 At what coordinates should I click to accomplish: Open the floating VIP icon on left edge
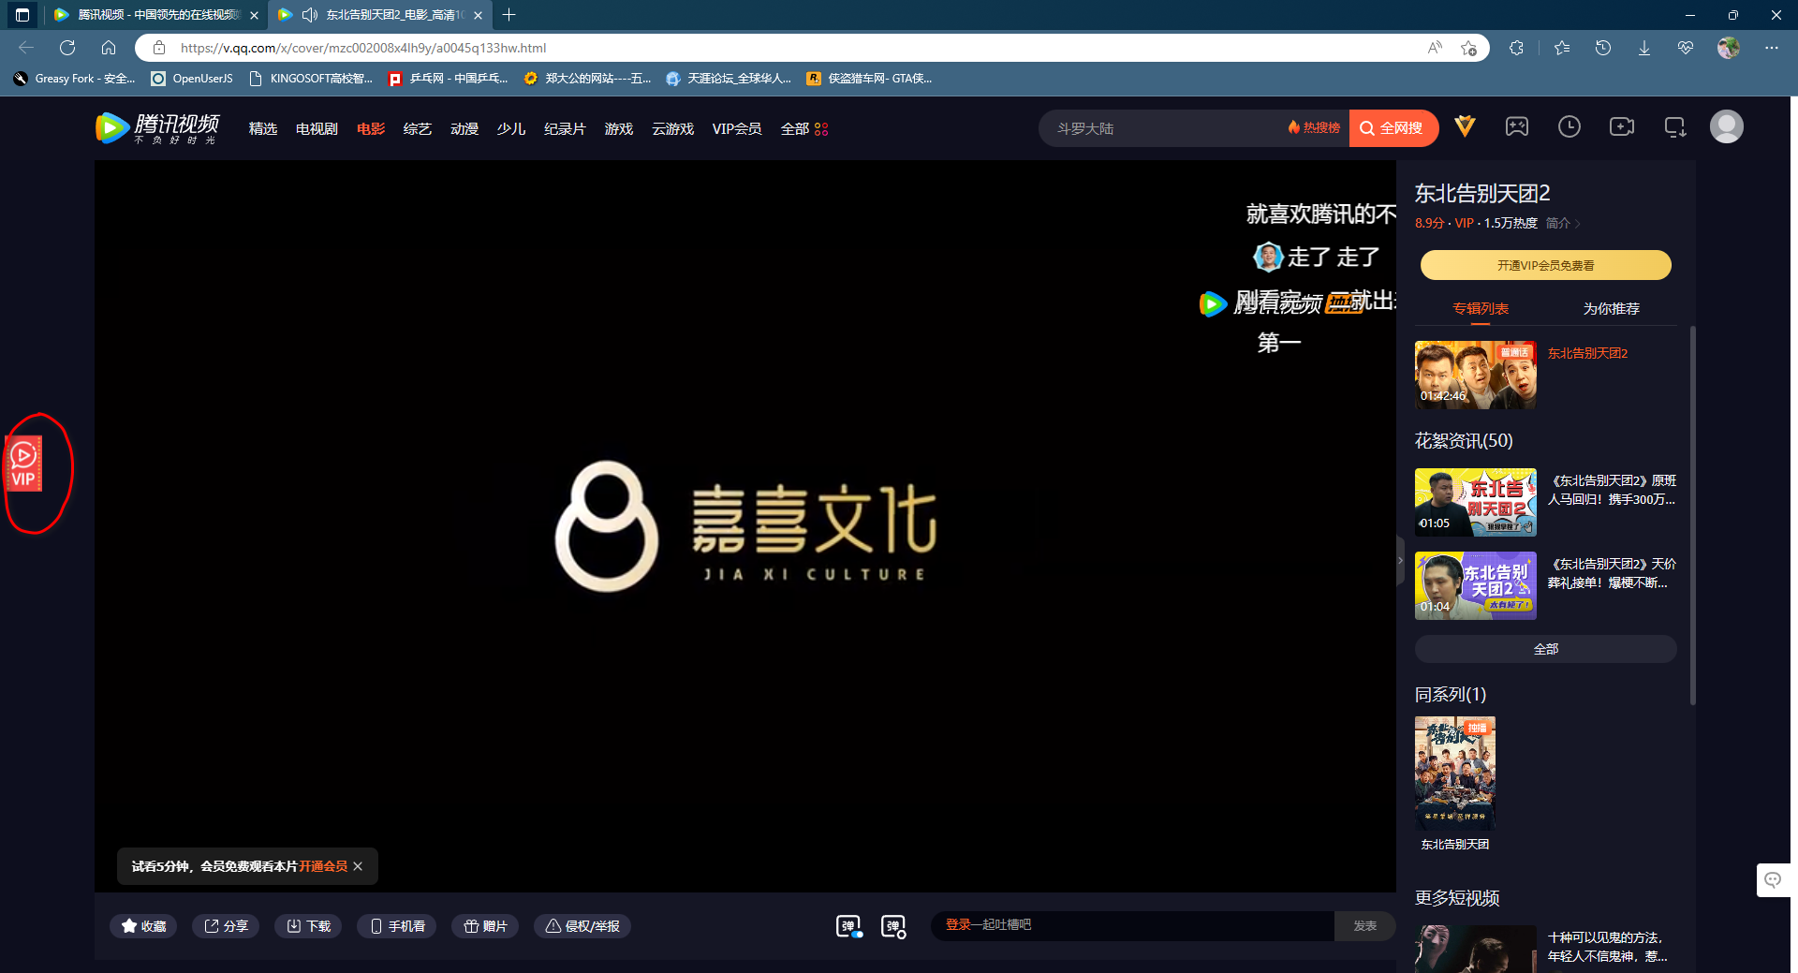pyautogui.click(x=23, y=464)
